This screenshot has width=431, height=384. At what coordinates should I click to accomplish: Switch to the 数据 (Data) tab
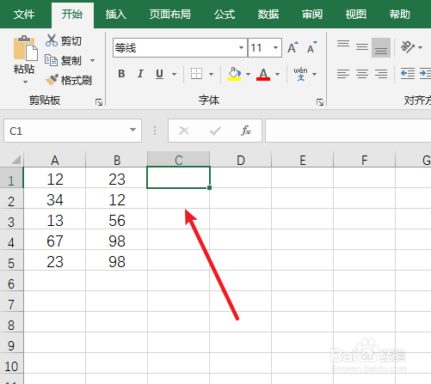[x=268, y=15]
